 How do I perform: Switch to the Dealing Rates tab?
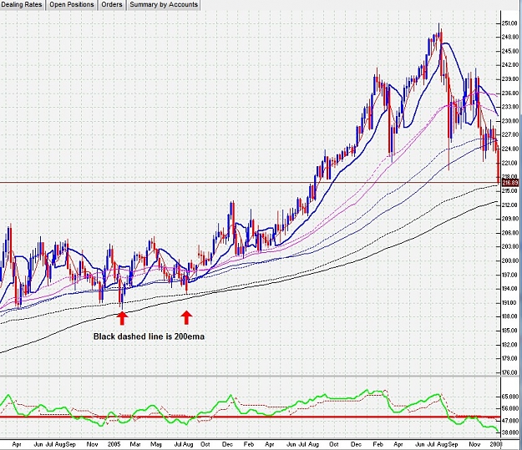22,5
